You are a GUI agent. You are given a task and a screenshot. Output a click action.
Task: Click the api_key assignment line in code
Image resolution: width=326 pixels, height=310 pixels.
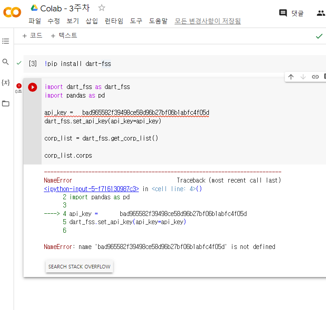coord(127,113)
